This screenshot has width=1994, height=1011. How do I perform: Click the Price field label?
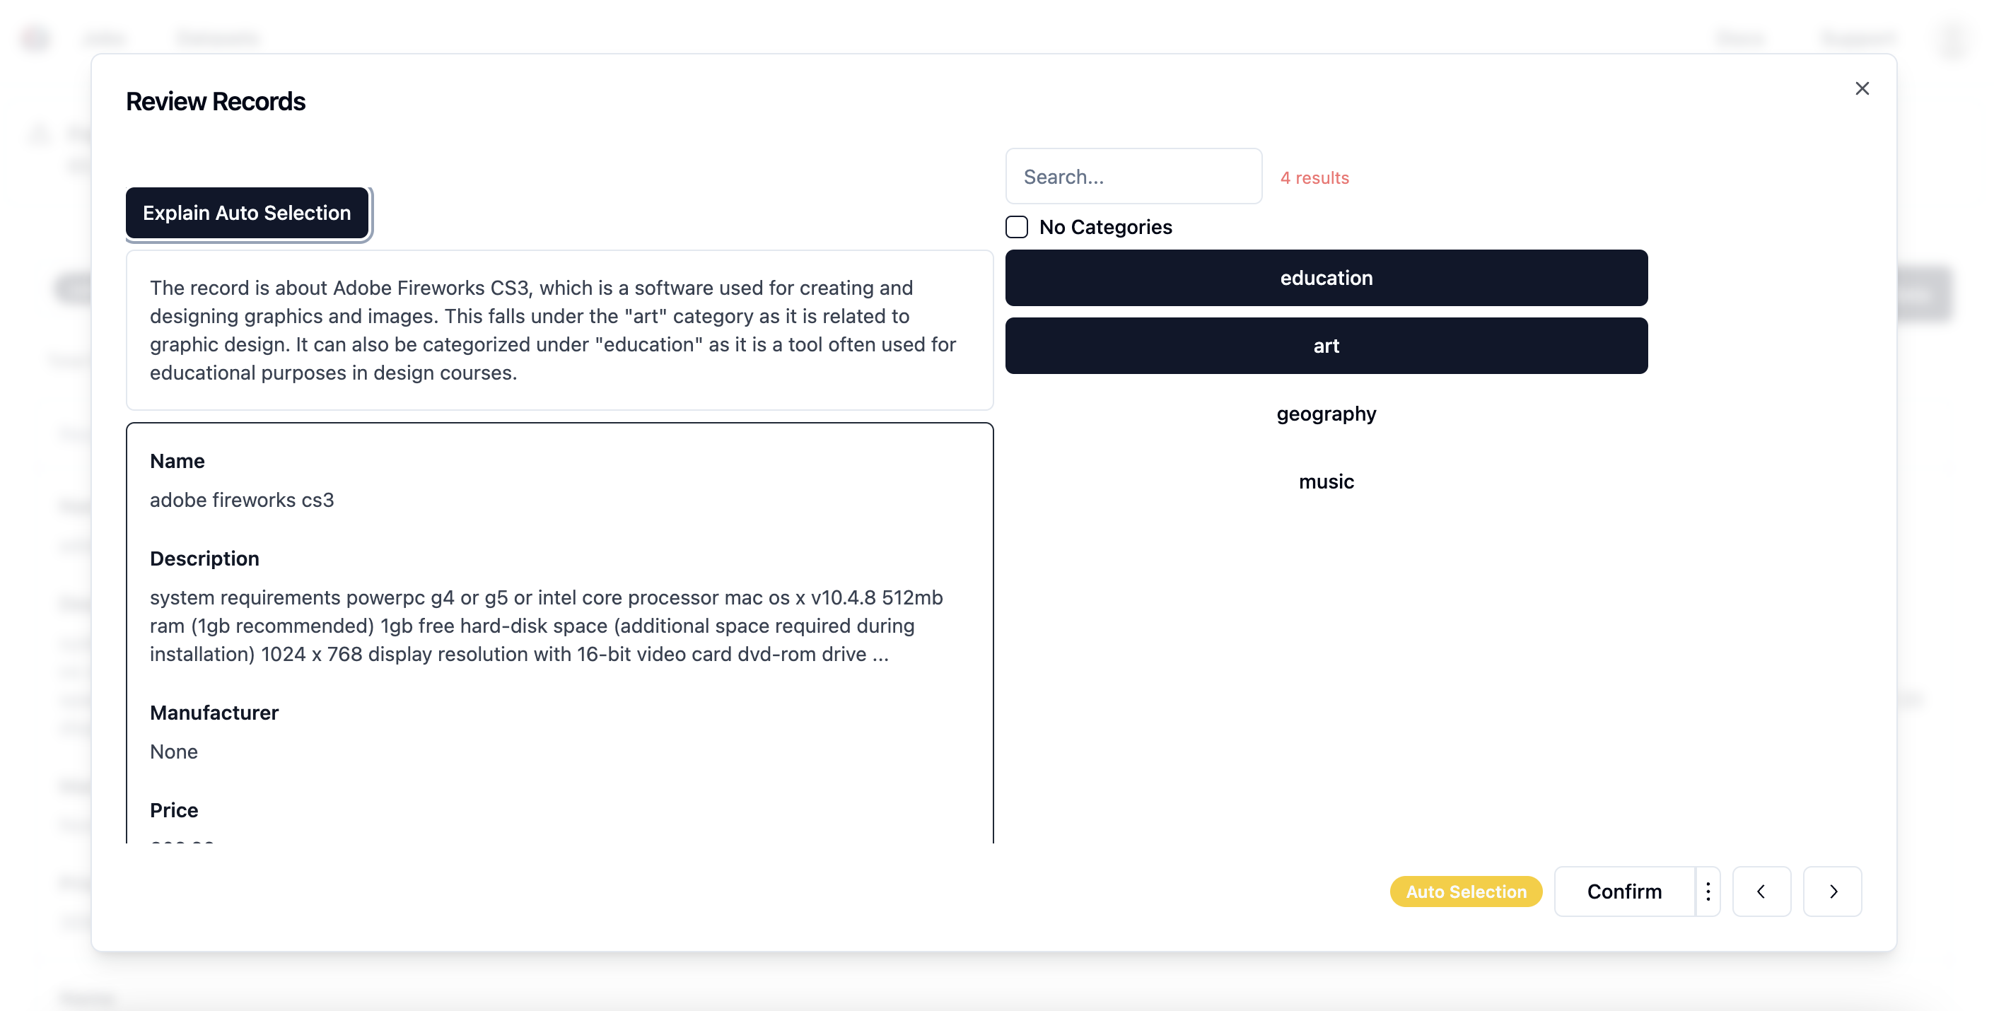173,810
